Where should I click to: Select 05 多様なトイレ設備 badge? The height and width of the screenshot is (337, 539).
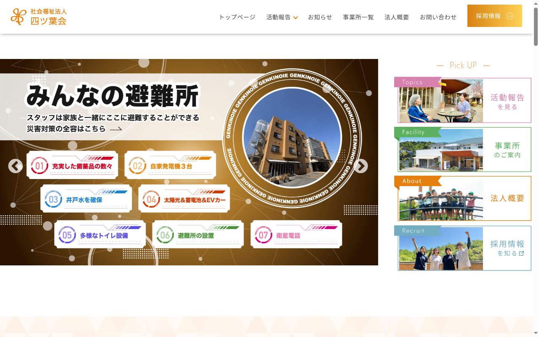[x=100, y=235]
